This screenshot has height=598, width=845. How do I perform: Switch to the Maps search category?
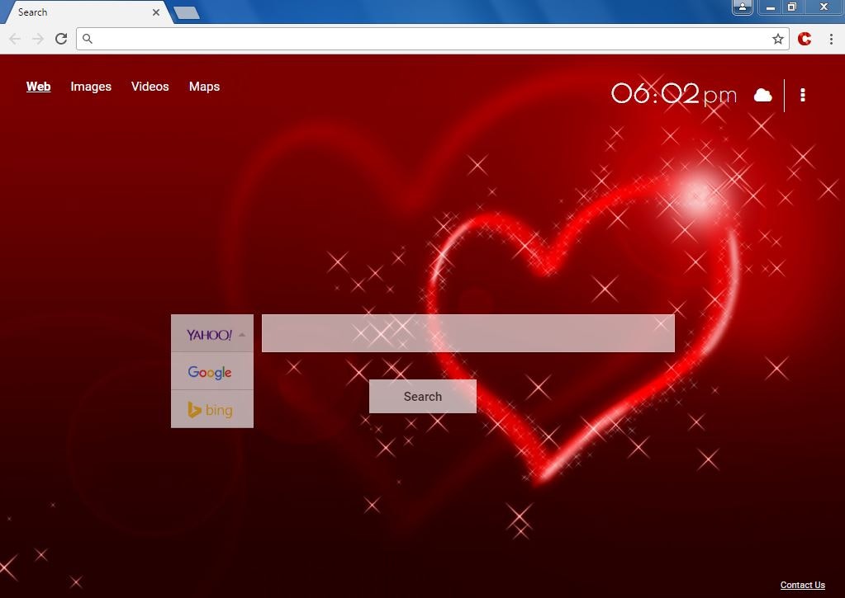point(204,87)
